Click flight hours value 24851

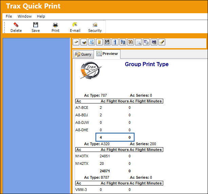click(105, 156)
